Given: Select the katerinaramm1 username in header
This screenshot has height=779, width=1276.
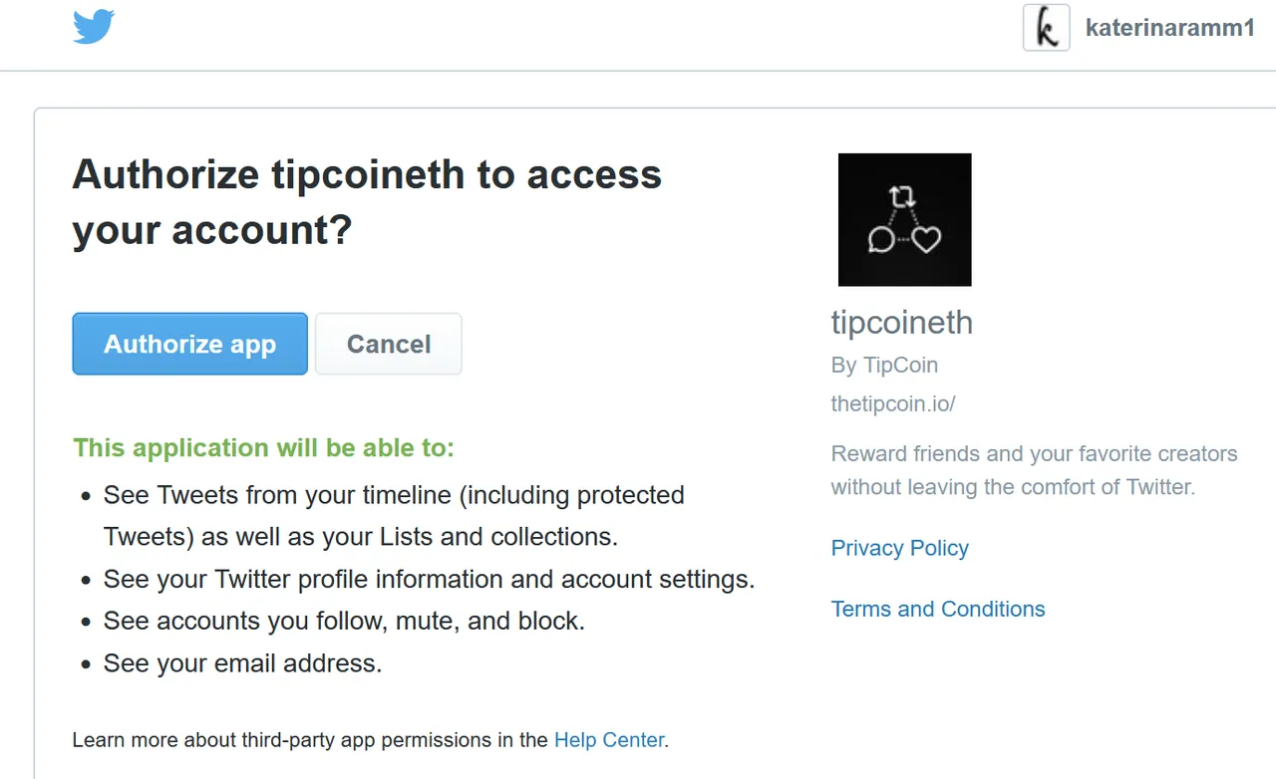Looking at the screenshot, I should click(1170, 28).
